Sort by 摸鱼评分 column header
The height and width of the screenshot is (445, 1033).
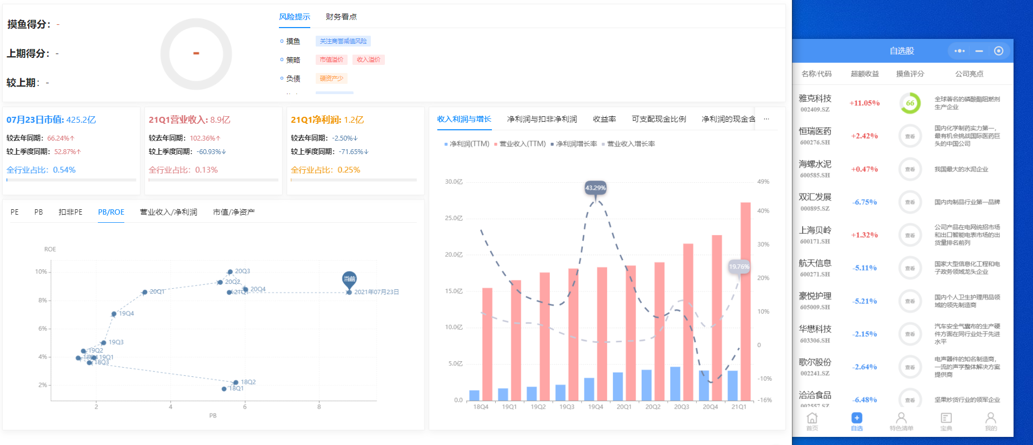(x=910, y=74)
